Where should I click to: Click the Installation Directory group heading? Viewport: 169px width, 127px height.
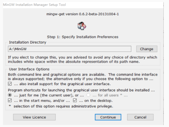coord(28,42)
